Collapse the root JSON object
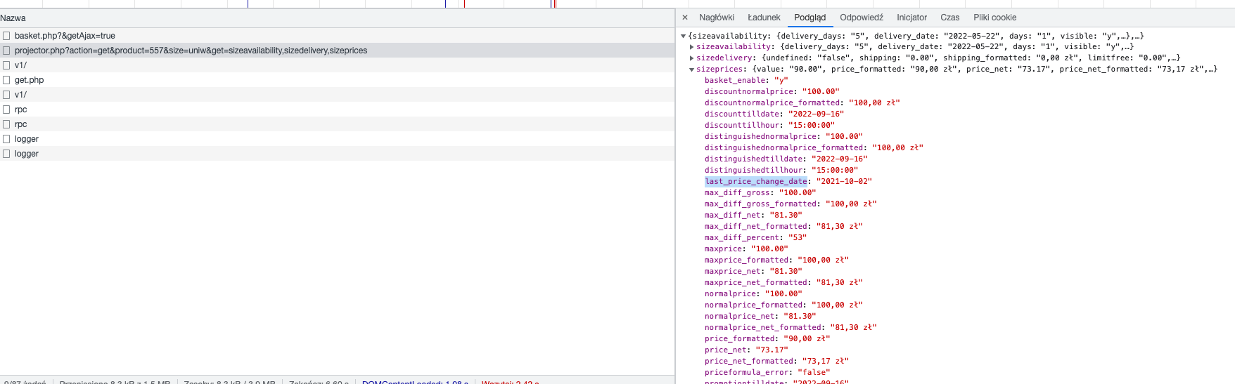This screenshot has width=1235, height=384. (683, 36)
